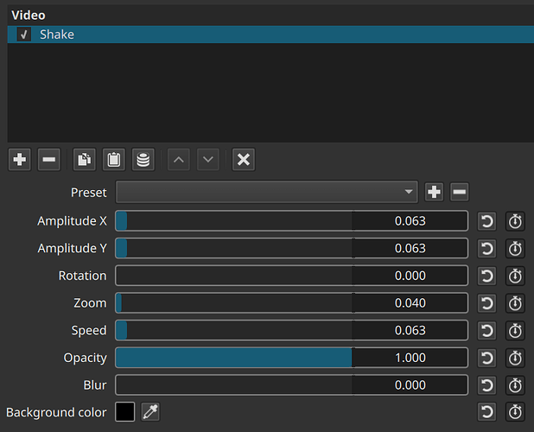The width and height of the screenshot is (534, 432).
Task: Uncheck the Shake filter checkbox
Action: [x=24, y=35]
